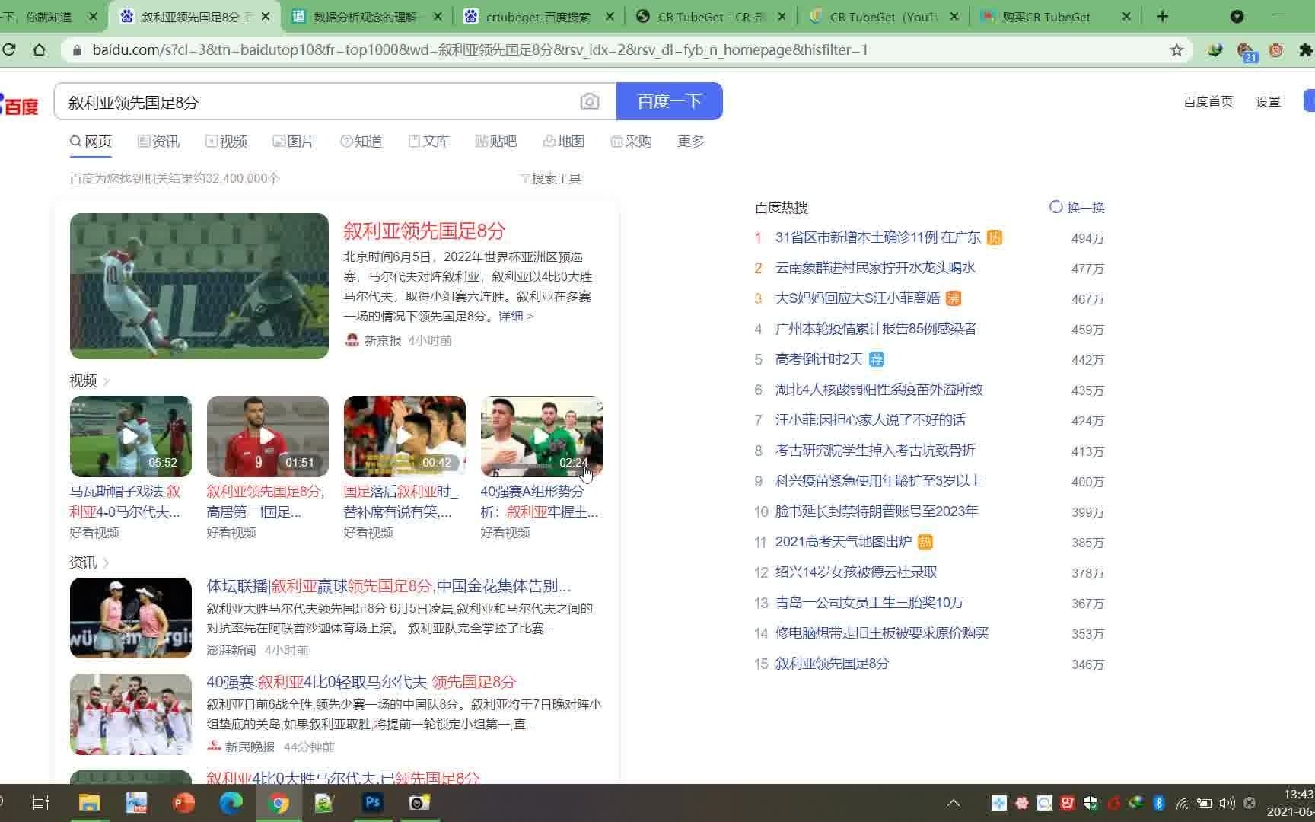
Task: Switch to 地图 search tab
Action: coord(563,142)
